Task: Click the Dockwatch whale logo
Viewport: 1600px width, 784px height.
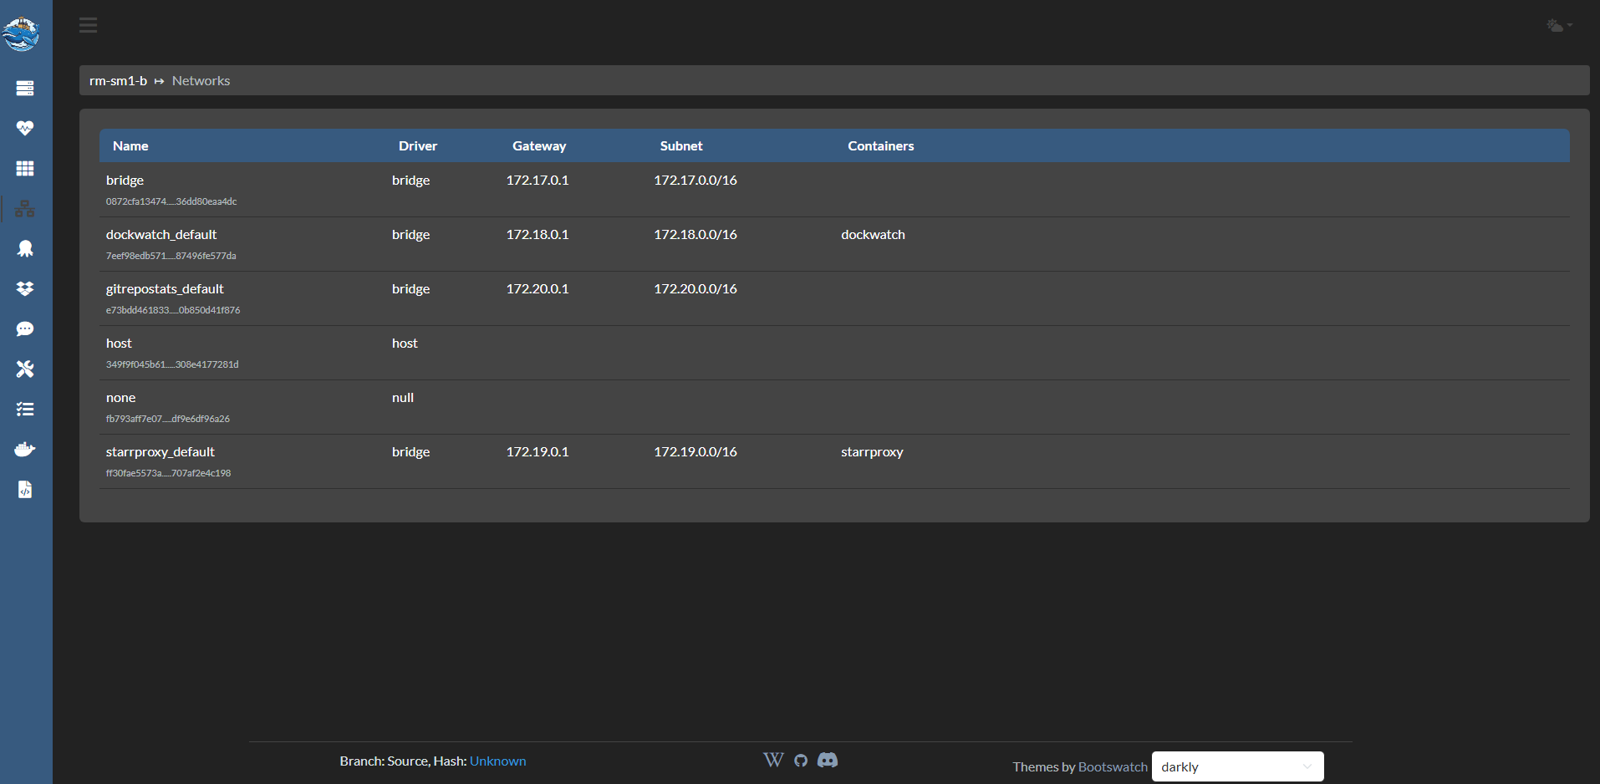Action: tap(21, 33)
